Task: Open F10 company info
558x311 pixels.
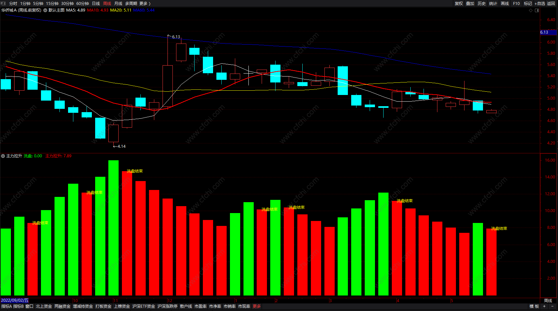Action: click(516, 3)
